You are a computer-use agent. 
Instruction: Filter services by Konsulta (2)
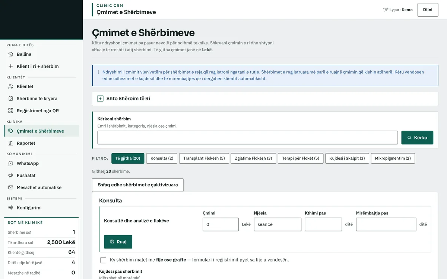tap(162, 158)
